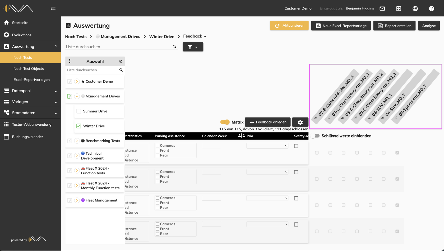Open Prio dropdown in first row
The width and height of the screenshot is (444, 251).
tap(267, 146)
